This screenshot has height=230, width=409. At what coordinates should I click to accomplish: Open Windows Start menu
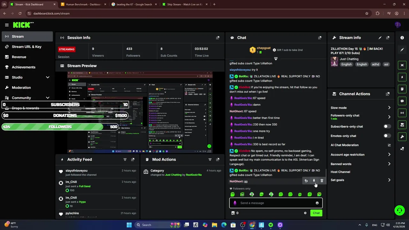[x=129, y=225]
